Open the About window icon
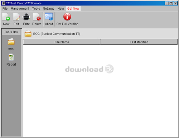Screen dimensions: 179x138 (49, 16)
